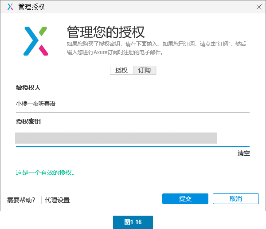Click the 被授权人 label

pyautogui.click(x=28, y=88)
